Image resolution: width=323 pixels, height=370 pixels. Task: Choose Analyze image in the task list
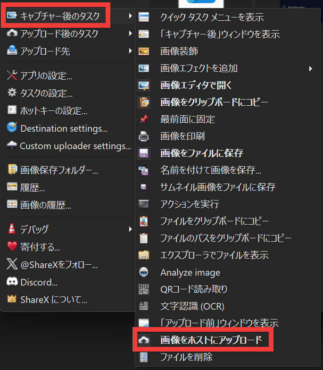coord(190,272)
